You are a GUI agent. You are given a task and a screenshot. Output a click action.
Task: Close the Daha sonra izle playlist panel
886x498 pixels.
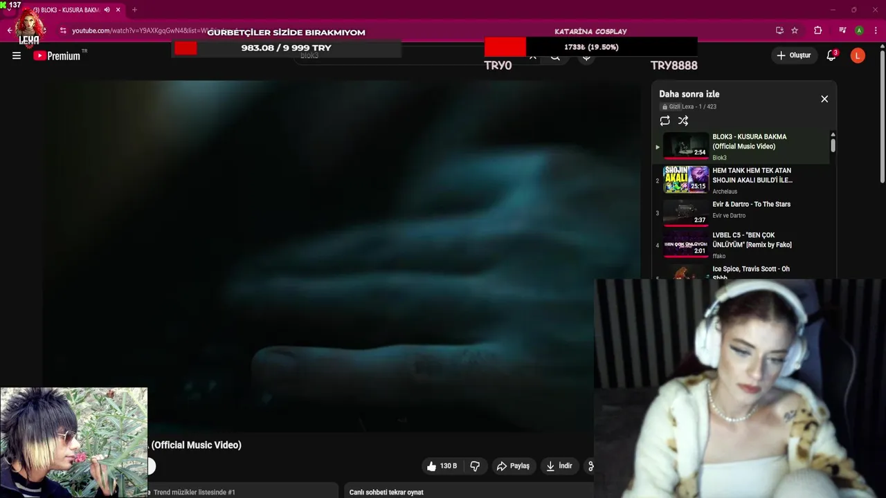[x=824, y=99]
